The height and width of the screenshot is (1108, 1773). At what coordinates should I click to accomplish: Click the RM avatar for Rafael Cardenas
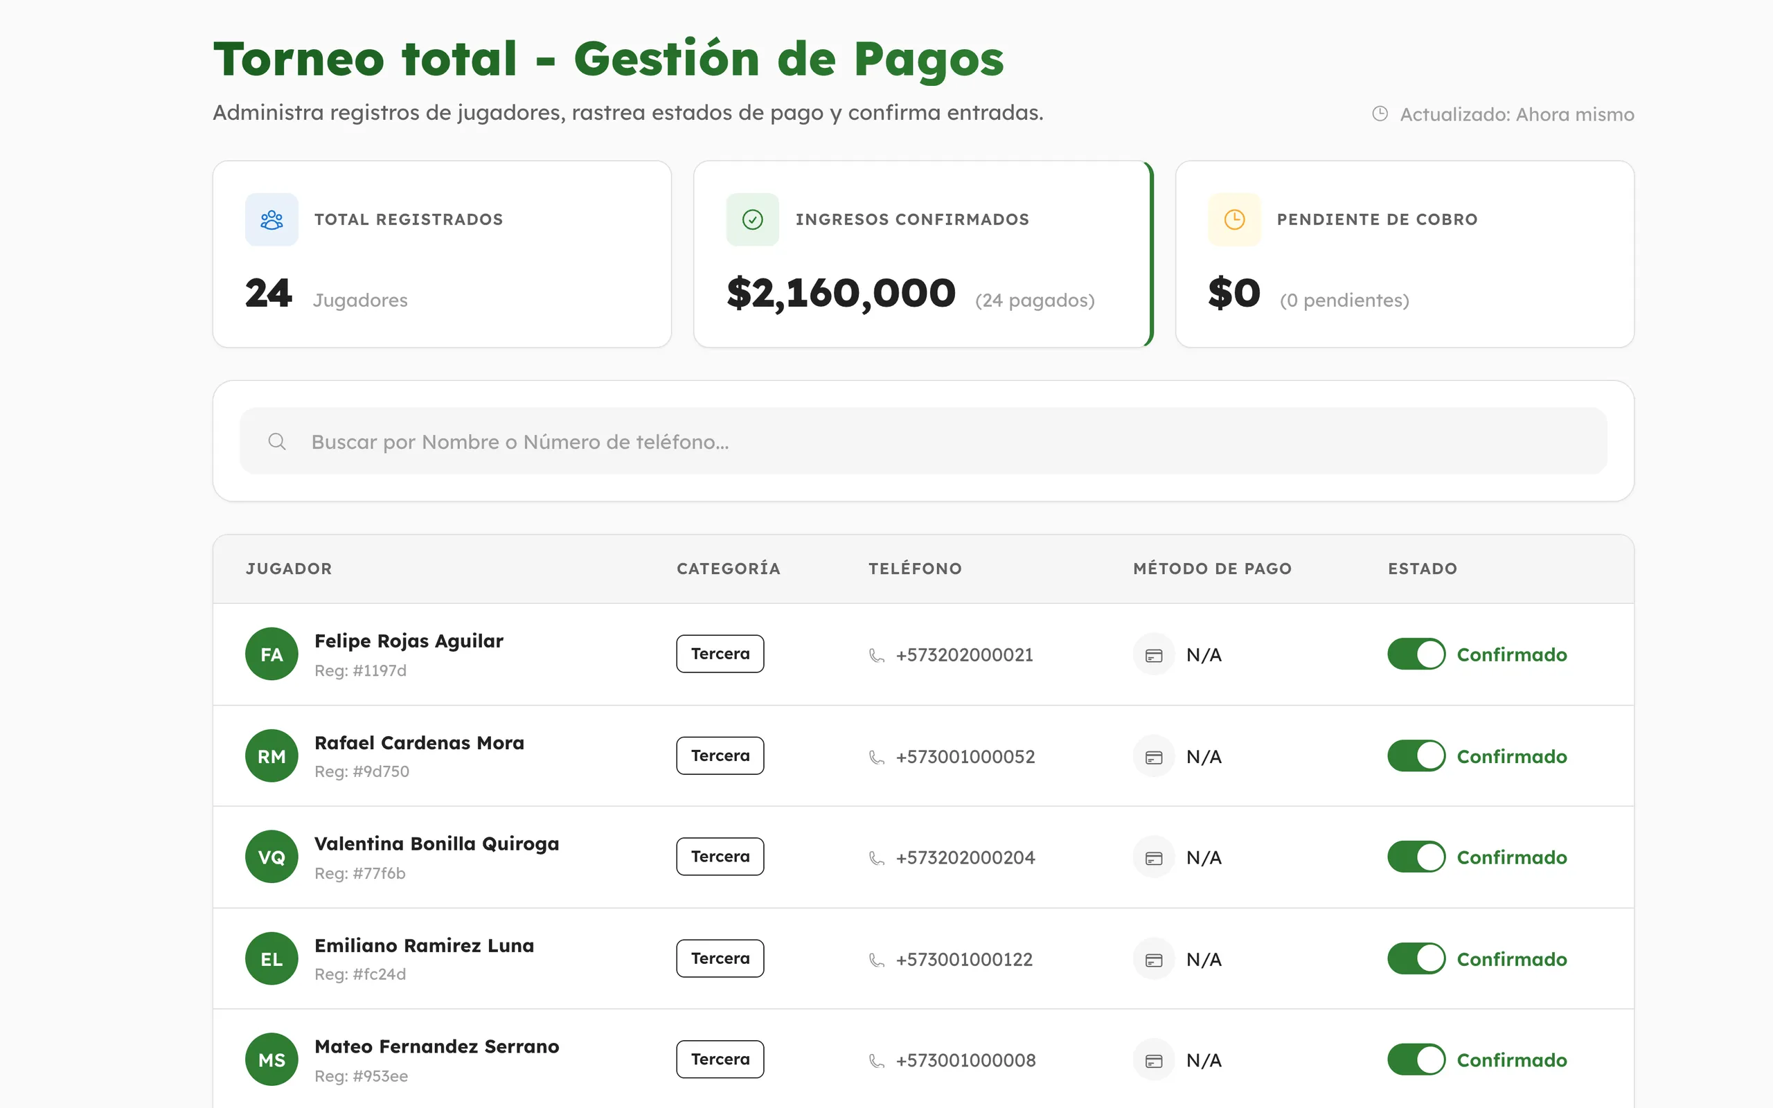click(x=271, y=756)
